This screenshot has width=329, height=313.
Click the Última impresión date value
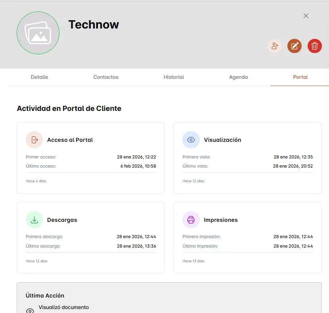(x=293, y=246)
